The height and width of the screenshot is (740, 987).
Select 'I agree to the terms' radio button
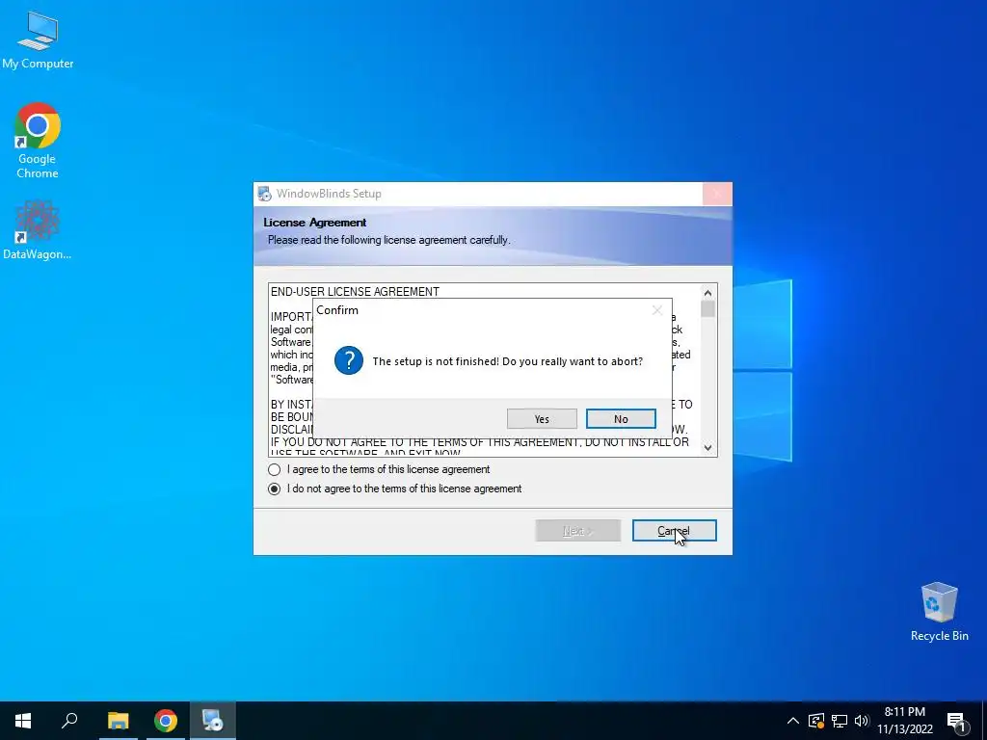pyautogui.click(x=275, y=469)
